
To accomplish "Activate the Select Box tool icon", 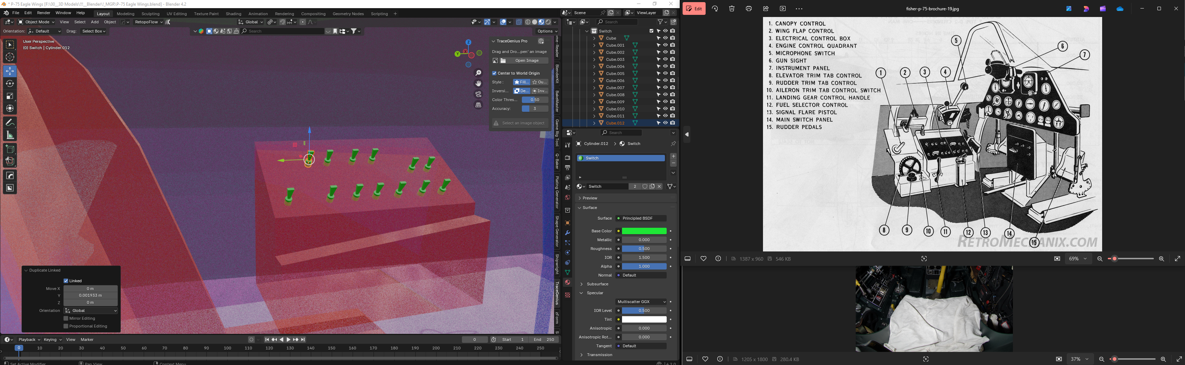I will coord(10,45).
